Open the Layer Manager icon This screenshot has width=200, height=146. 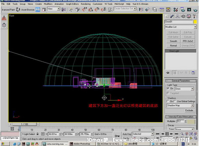155,10
